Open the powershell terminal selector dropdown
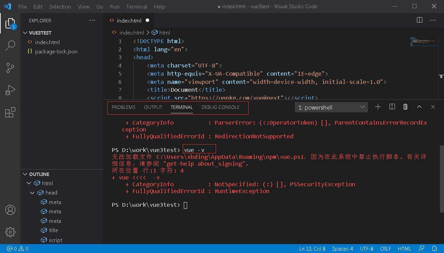444x253 pixels. (x=331, y=107)
